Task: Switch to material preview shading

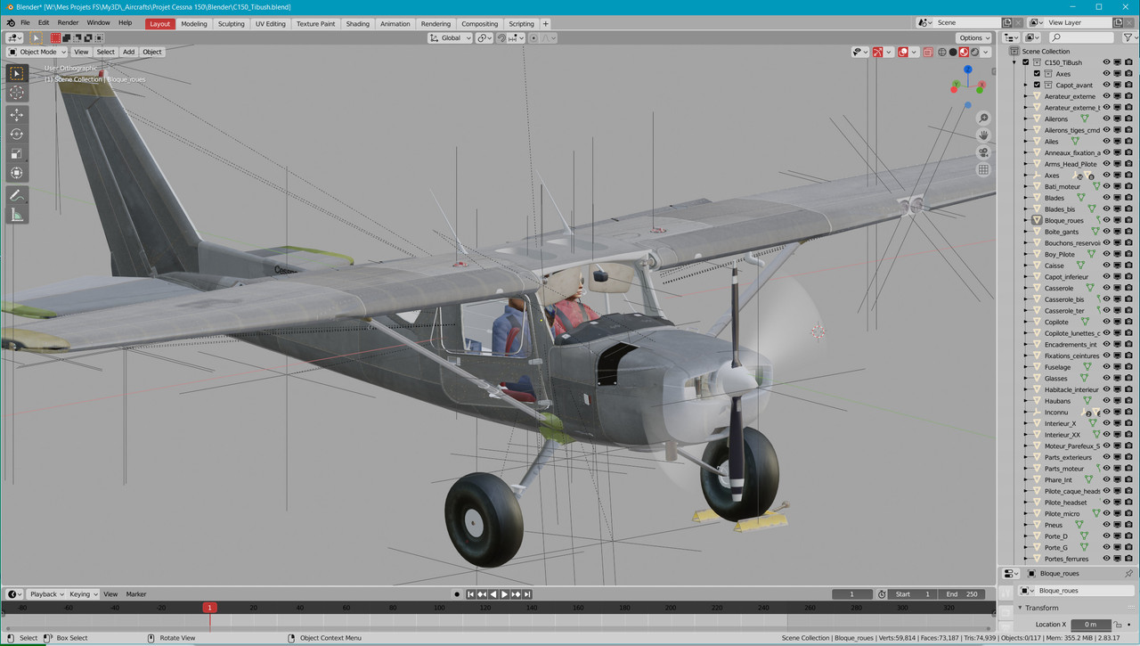Action: [964, 52]
